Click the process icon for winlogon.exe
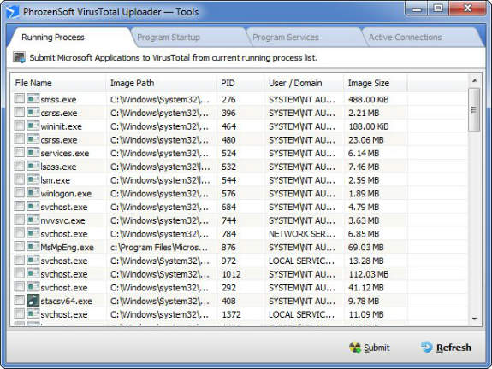The image size is (492, 369). [33, 193]
